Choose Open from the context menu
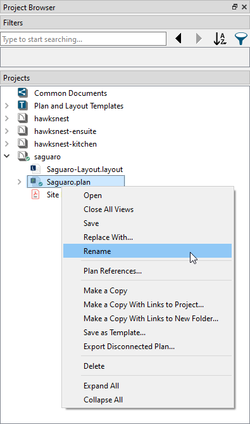 [x=147, y=195]
